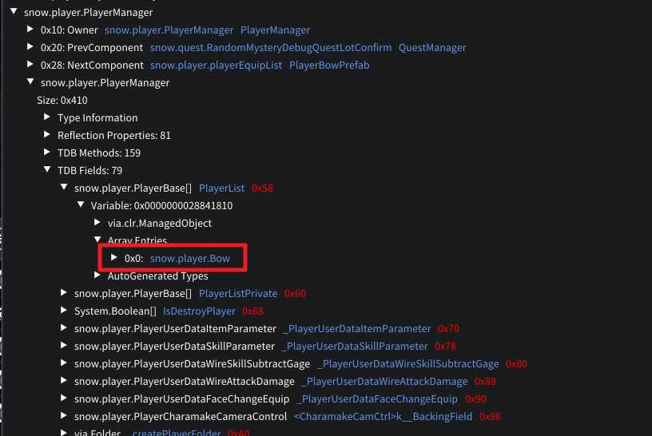The width and height of the screenshot is (652, 436).
Task: Select the Size: 0x410 row
Action: (x=62, y=100)
